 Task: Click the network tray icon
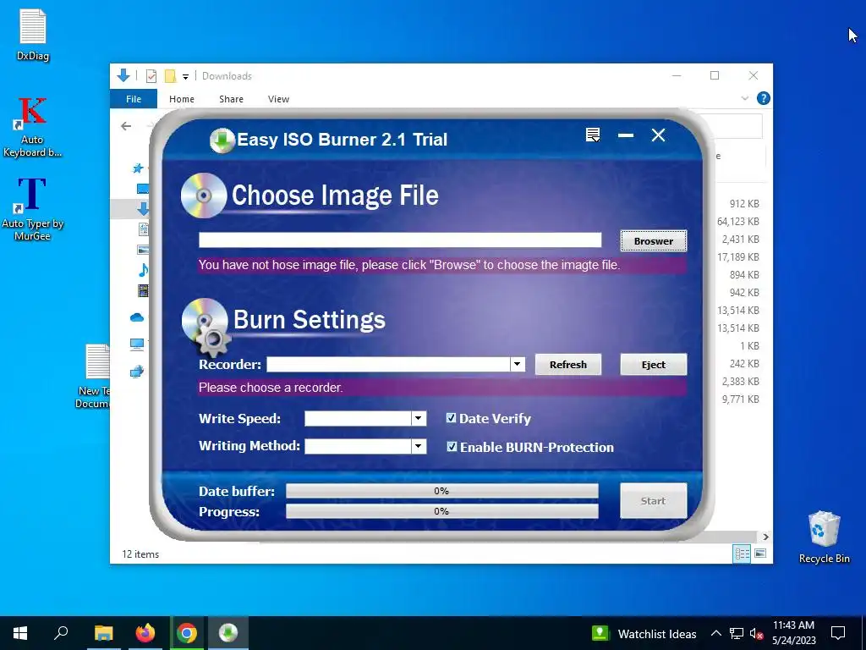click(737, 634)
